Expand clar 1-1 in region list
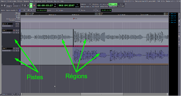Image resolution: width=181 pixels, height=96 pixels. 170,14
